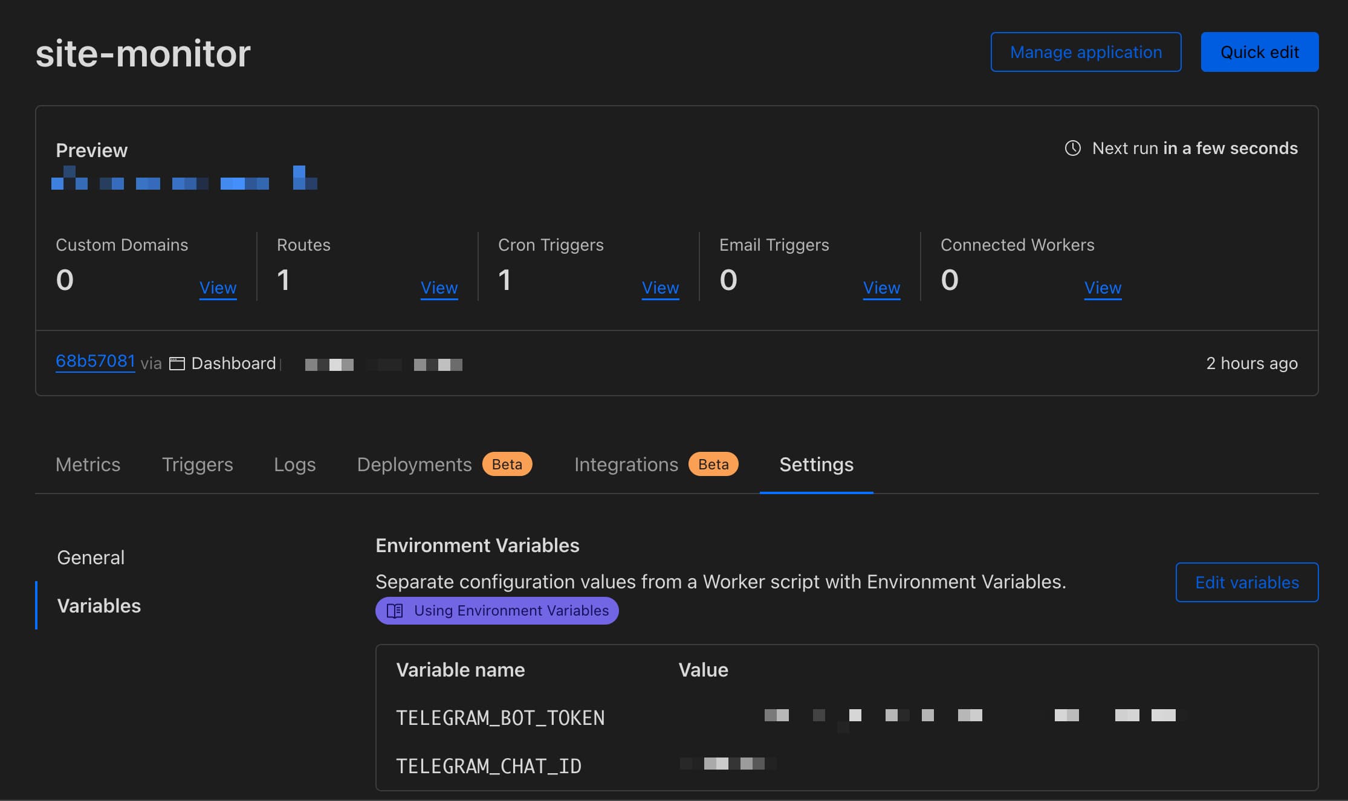Open the Using Environment Variables documentation badge
Screen dimensions: 1348x801
click(x=497, y=611)
